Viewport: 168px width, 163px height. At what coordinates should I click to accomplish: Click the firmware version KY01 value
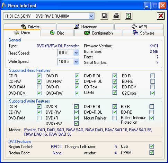tap(154, 46)
